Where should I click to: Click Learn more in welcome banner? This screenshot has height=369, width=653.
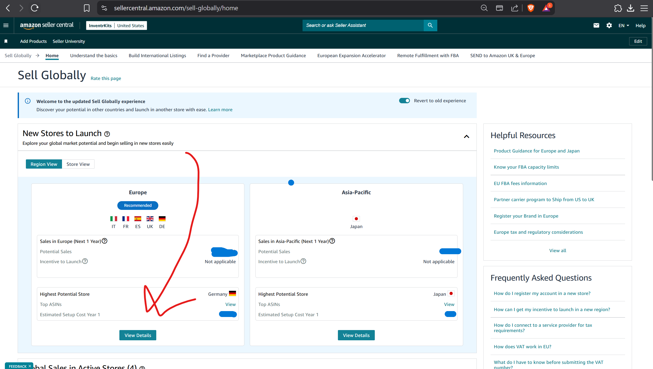220,110
